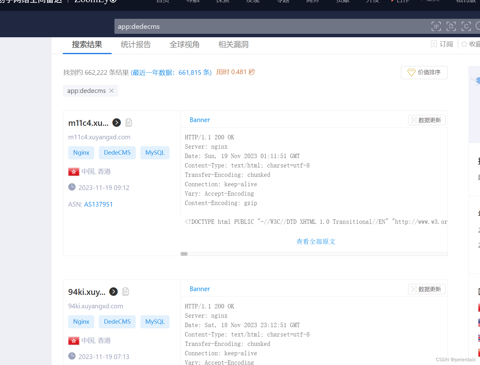Click the clock icon beside 2023-11-19 07:13

72,356
